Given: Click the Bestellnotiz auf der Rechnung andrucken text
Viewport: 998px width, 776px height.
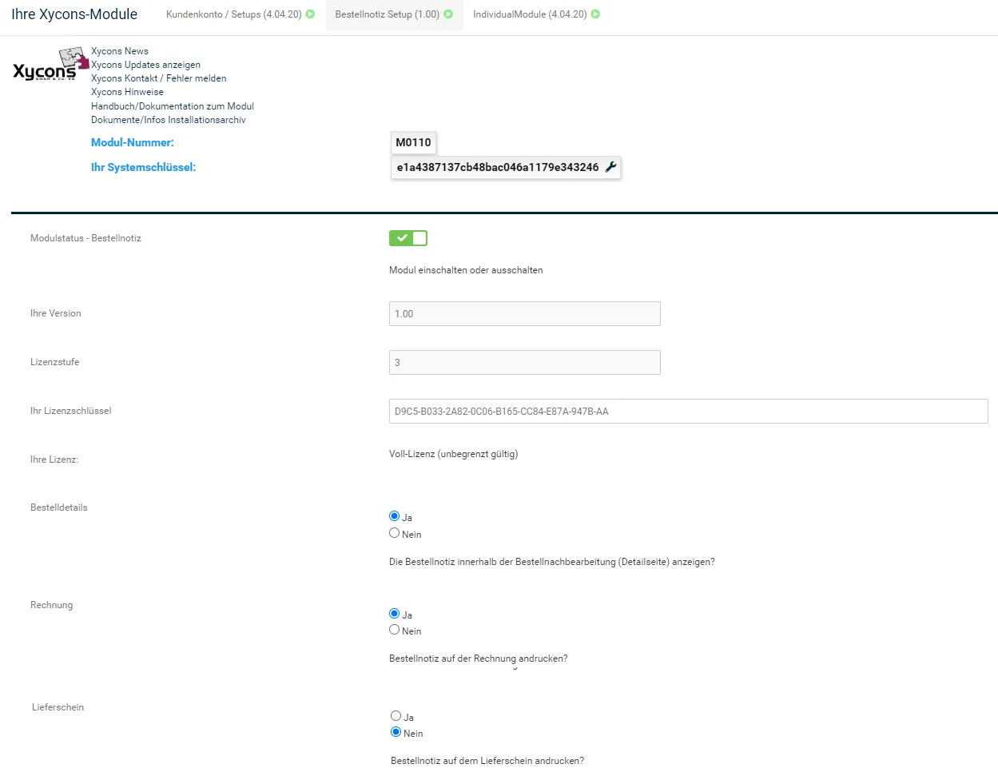Looking at the screenshot, I should click(x=478, y=659).
